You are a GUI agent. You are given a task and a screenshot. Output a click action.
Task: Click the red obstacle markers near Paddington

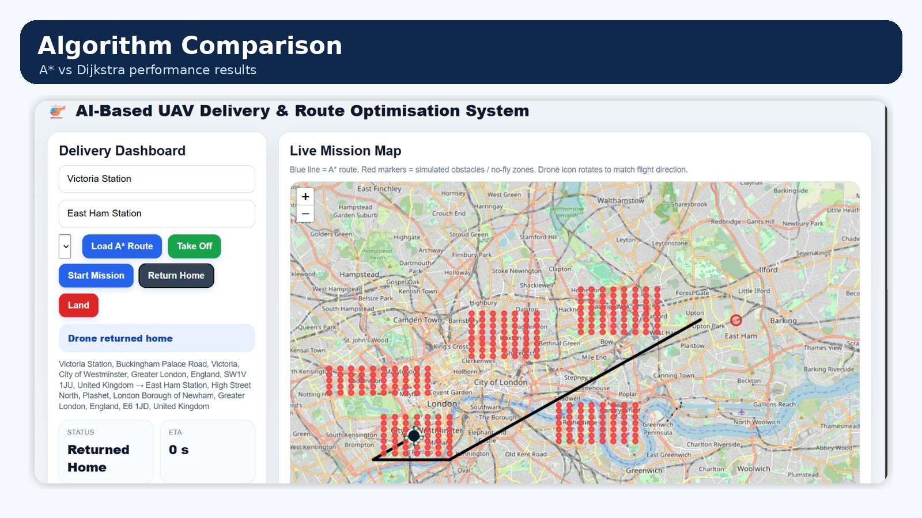[378, 380]
